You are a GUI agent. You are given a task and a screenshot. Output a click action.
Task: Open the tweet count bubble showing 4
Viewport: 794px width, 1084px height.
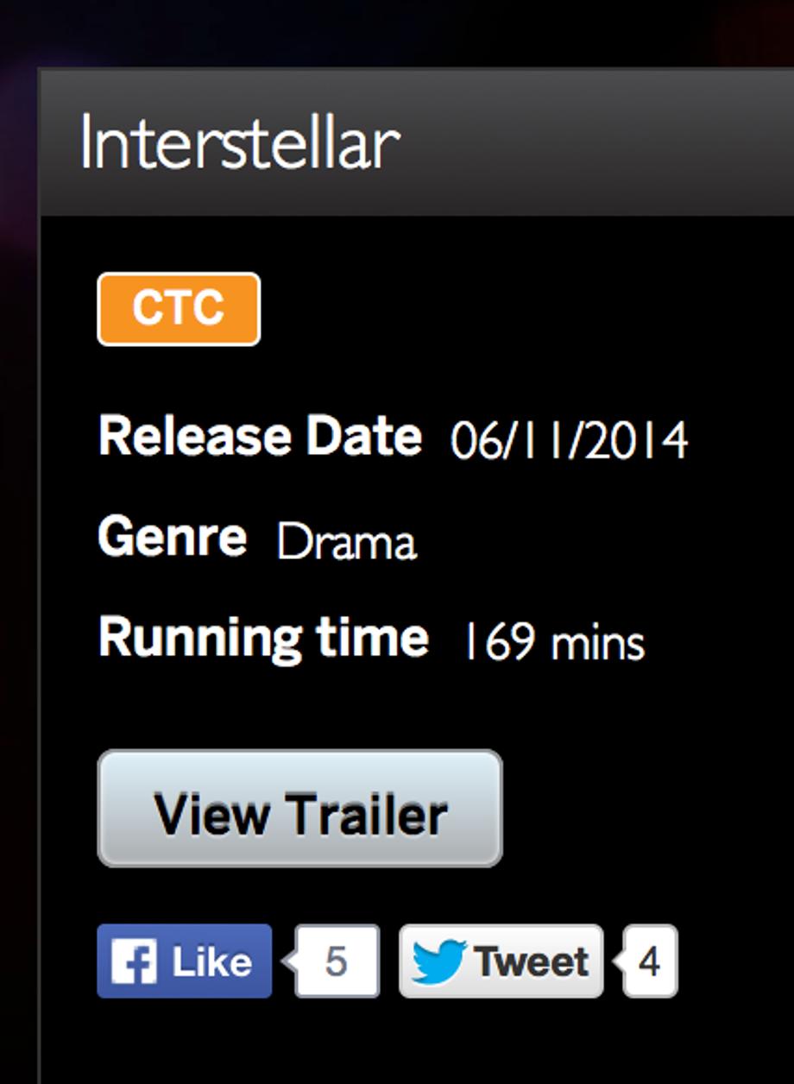[x=650, y=961]
